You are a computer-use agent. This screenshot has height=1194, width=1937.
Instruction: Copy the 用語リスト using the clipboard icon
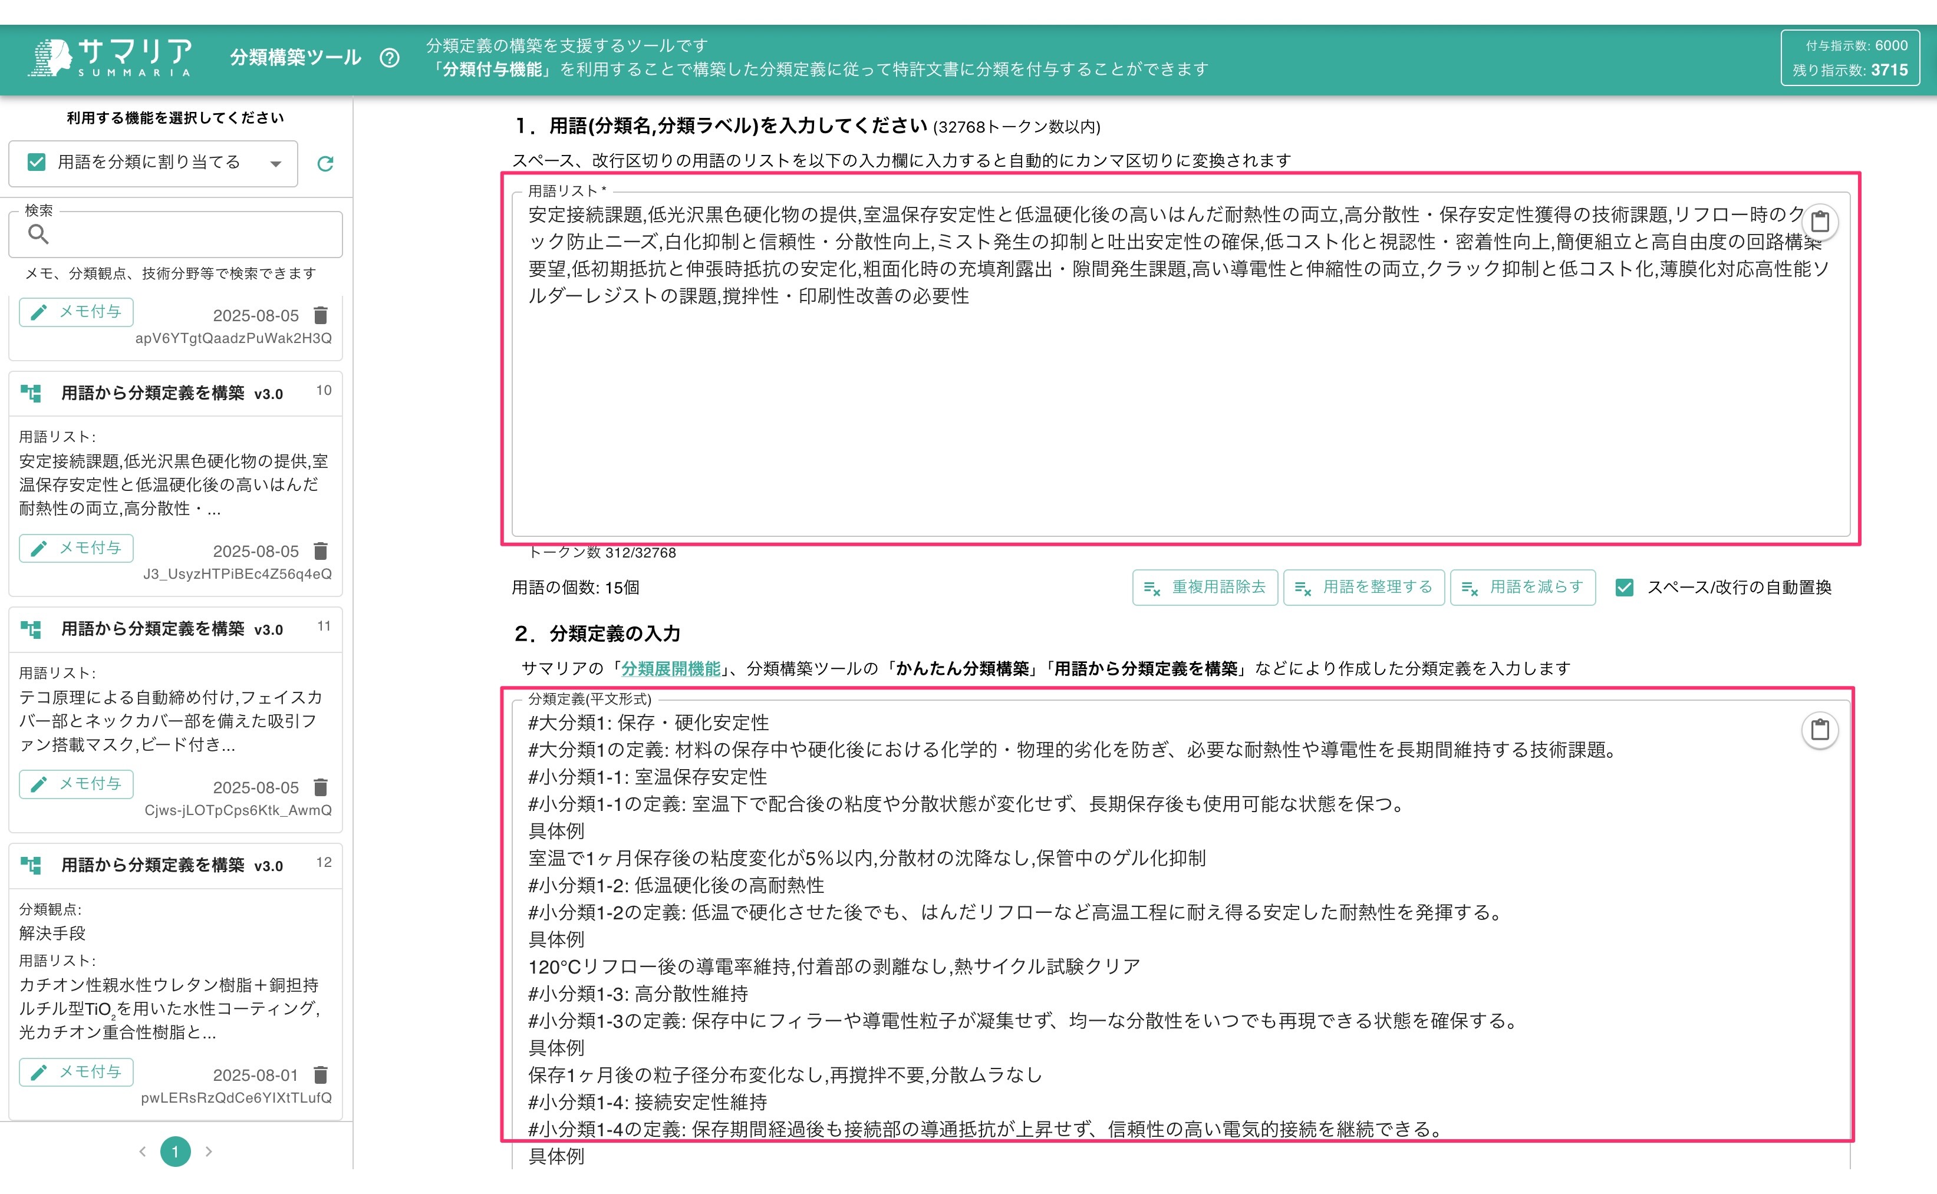tap(1821, 223)
